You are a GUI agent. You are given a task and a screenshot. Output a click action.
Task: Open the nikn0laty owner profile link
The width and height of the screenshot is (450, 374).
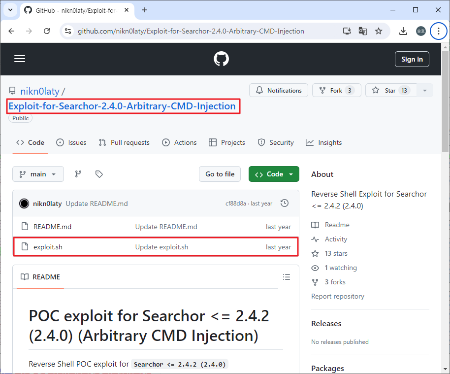tap(39, 91)
